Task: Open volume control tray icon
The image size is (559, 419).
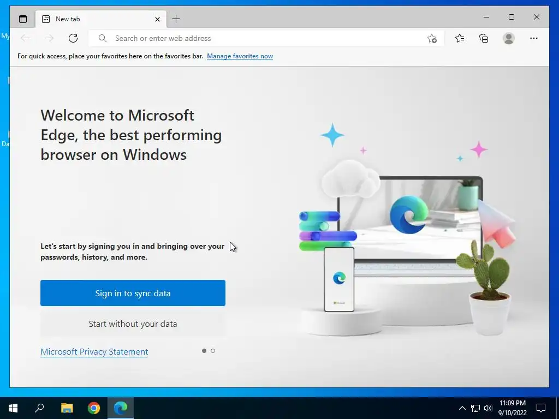Action: (488, 408)
